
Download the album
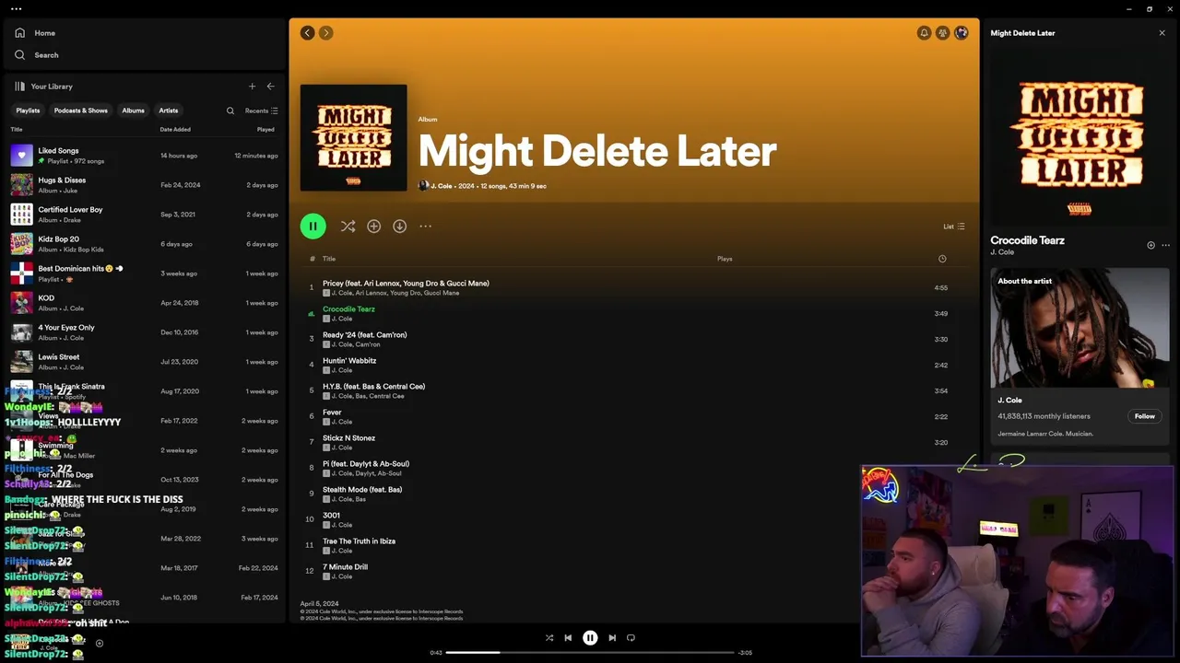399,226
